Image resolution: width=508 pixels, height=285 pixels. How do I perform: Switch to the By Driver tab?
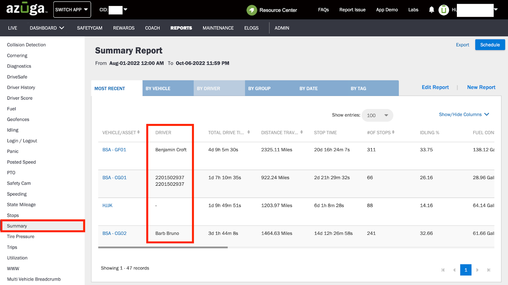219,89
